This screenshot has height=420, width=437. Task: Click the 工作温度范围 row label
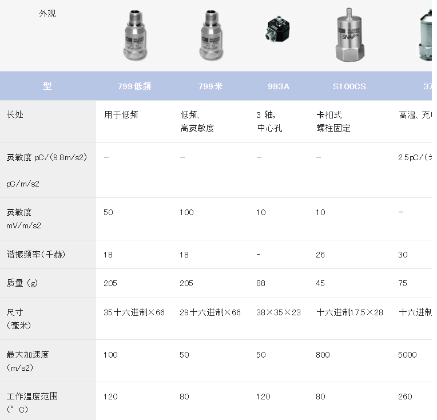coord(32,396)
